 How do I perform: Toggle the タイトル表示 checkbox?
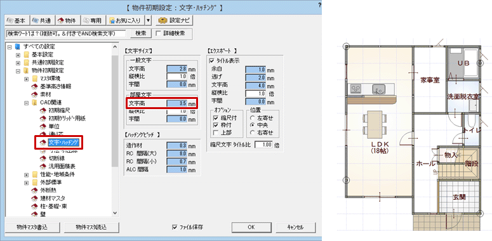point(211,61)
